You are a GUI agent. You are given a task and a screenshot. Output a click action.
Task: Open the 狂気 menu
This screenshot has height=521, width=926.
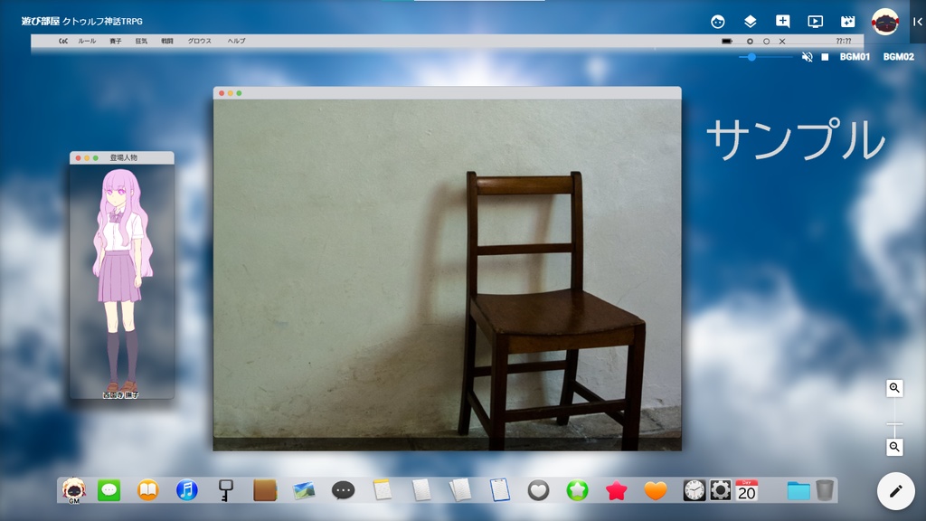[141, 41]
